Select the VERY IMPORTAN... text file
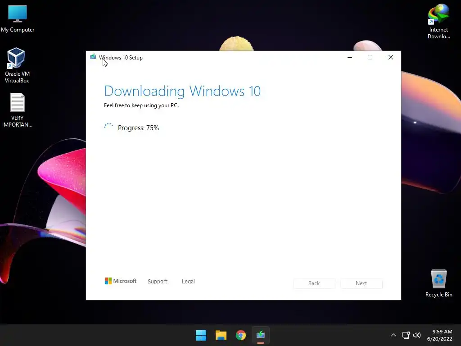This screenshot has height=346, width=461. (18, 110)
